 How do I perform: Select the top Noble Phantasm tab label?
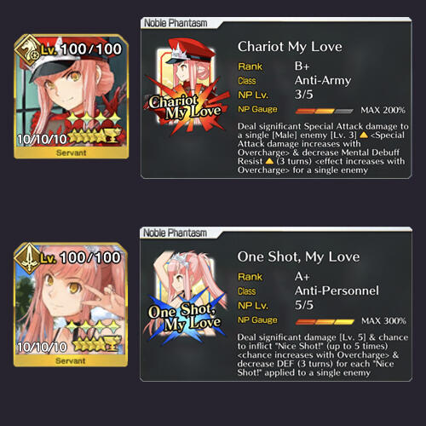176,23
